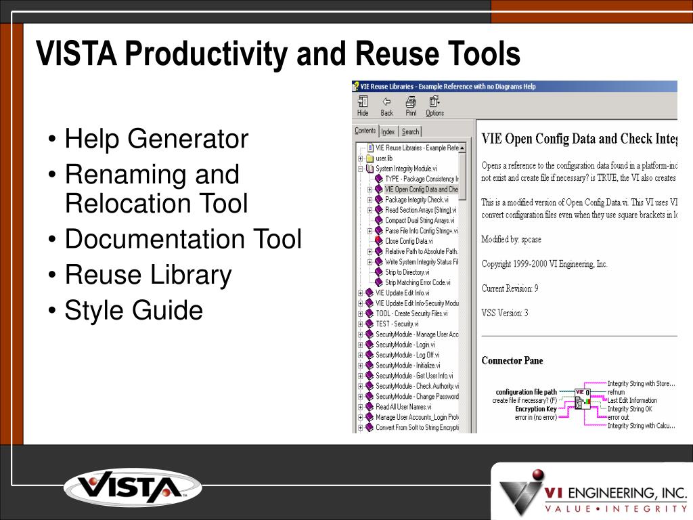Expand Write System Integrity Status node

click(x=370, y=262)
